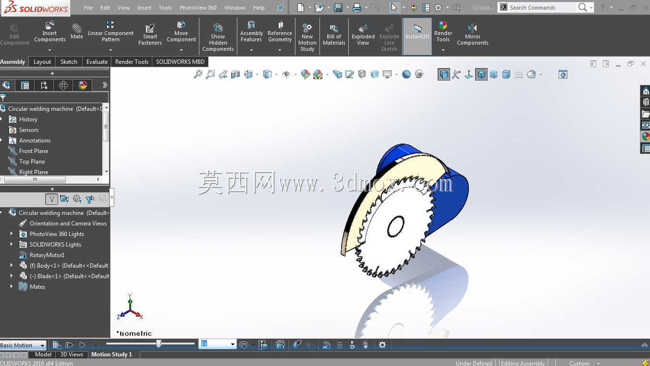This screenshot has width=650, height=366.
Task: Switch to Render Tools tab
Action: (132, 61)
